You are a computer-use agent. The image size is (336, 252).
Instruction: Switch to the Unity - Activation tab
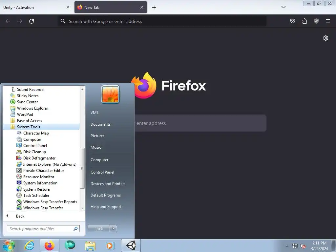click(x=36, y=7)
